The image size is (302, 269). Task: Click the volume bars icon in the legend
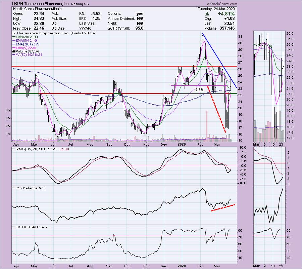click(14, 51)
